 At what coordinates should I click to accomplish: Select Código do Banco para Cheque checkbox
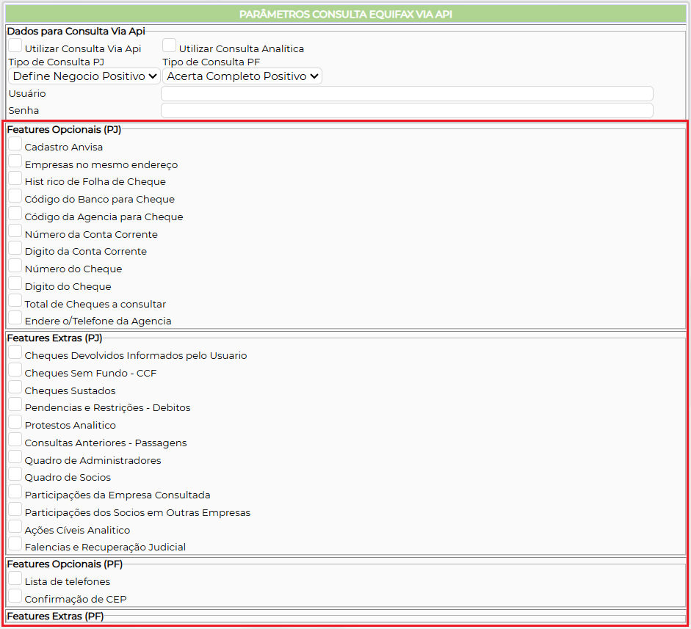pyautogui.click(x=15, y=196)
